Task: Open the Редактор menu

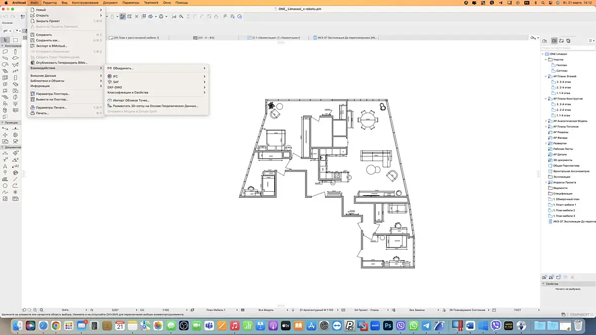Action: pyautogui.click(x=50, y=3)
